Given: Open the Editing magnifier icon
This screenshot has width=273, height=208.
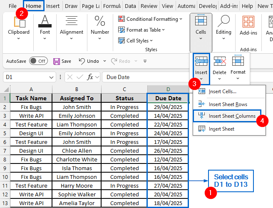Looking at the screenshot, I should tap(224, 21).
